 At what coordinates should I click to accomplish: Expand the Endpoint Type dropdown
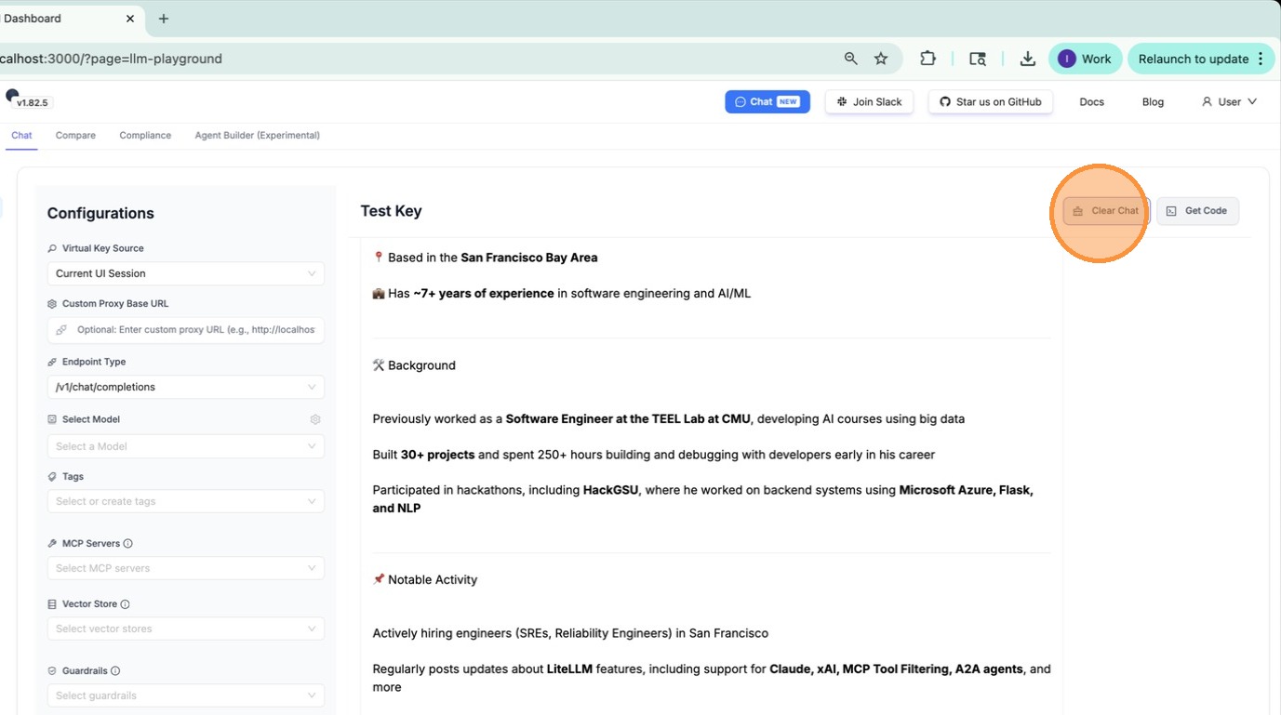point(185,387)
